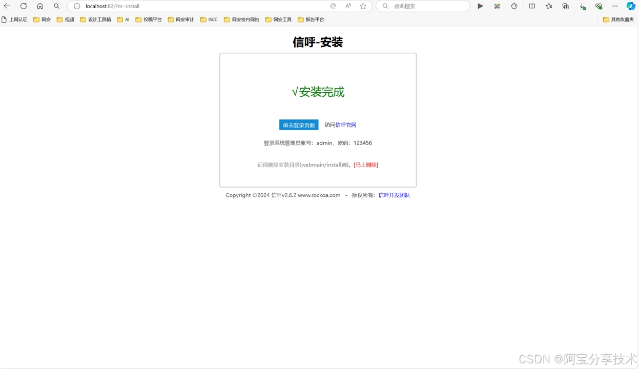
Task: Open the colorful pinwheel extension icon
Action: pos(497,6)
